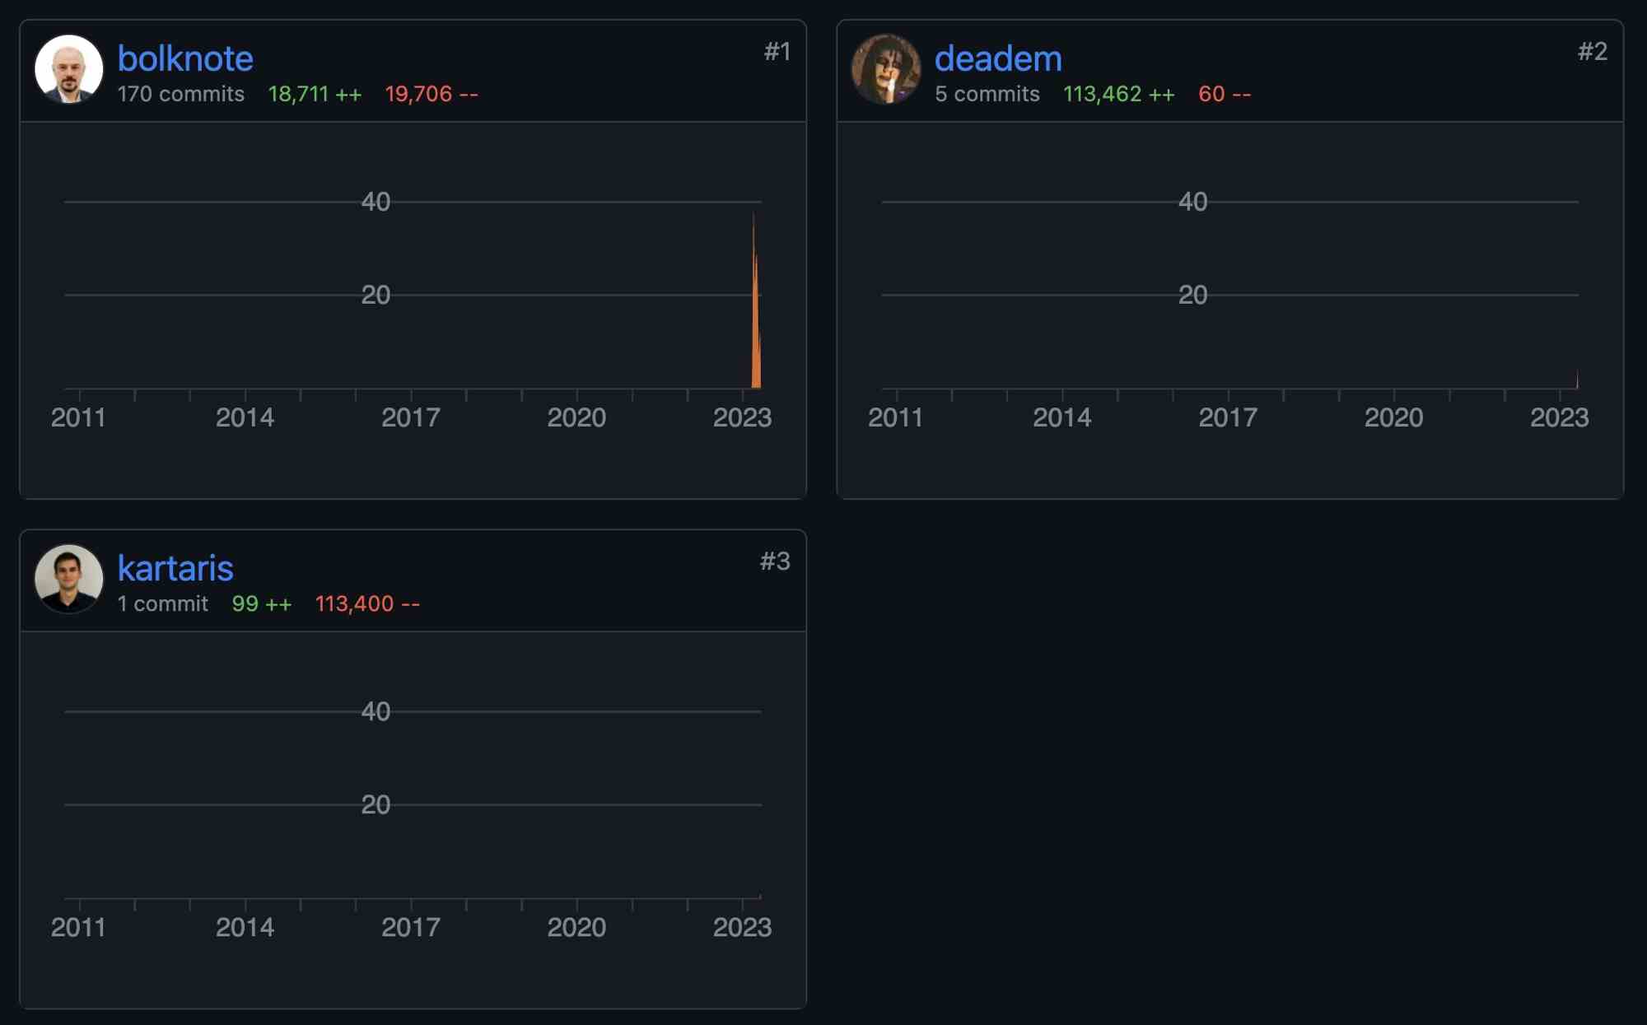Click the 40 gridline label in deadem's chart
Image resolution: width=1647 pixels, height=1025 pixels.
1192,202
